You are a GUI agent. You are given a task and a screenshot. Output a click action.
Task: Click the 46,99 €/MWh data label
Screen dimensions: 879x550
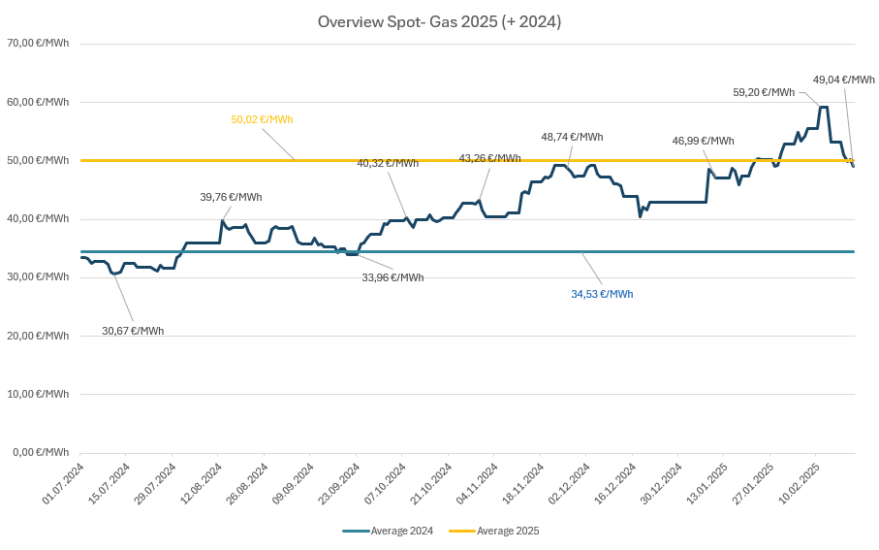pyautogui.click(x=703, y=141)
